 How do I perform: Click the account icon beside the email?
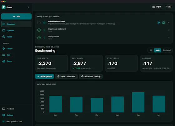pyautogui.click(x=4, y=121)
